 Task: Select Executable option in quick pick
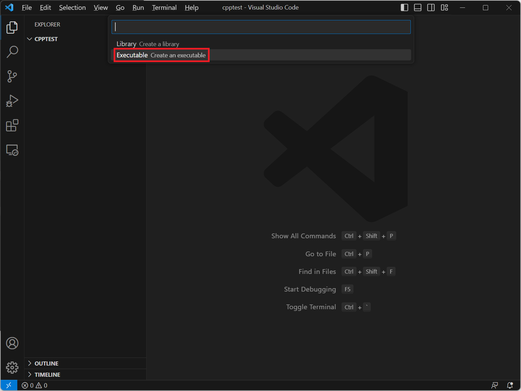[x=161, y=55]
